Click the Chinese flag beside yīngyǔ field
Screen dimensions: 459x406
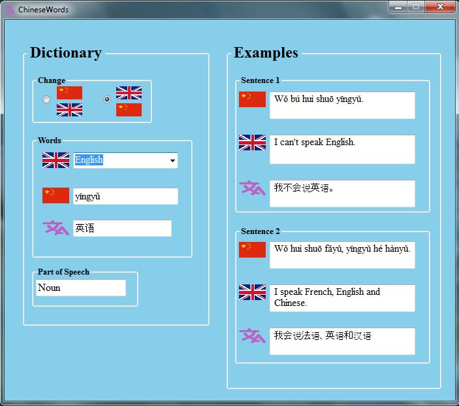[x=55, y=195]
